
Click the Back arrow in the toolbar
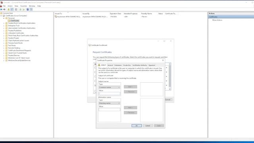1,10
